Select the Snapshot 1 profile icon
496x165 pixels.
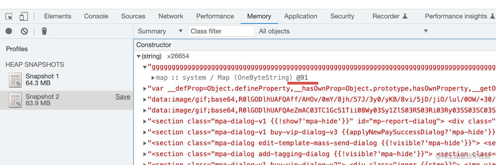(15, 80)
